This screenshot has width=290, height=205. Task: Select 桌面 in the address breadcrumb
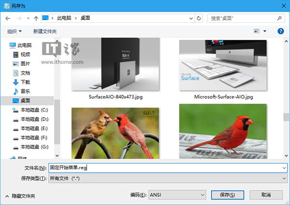85,18
